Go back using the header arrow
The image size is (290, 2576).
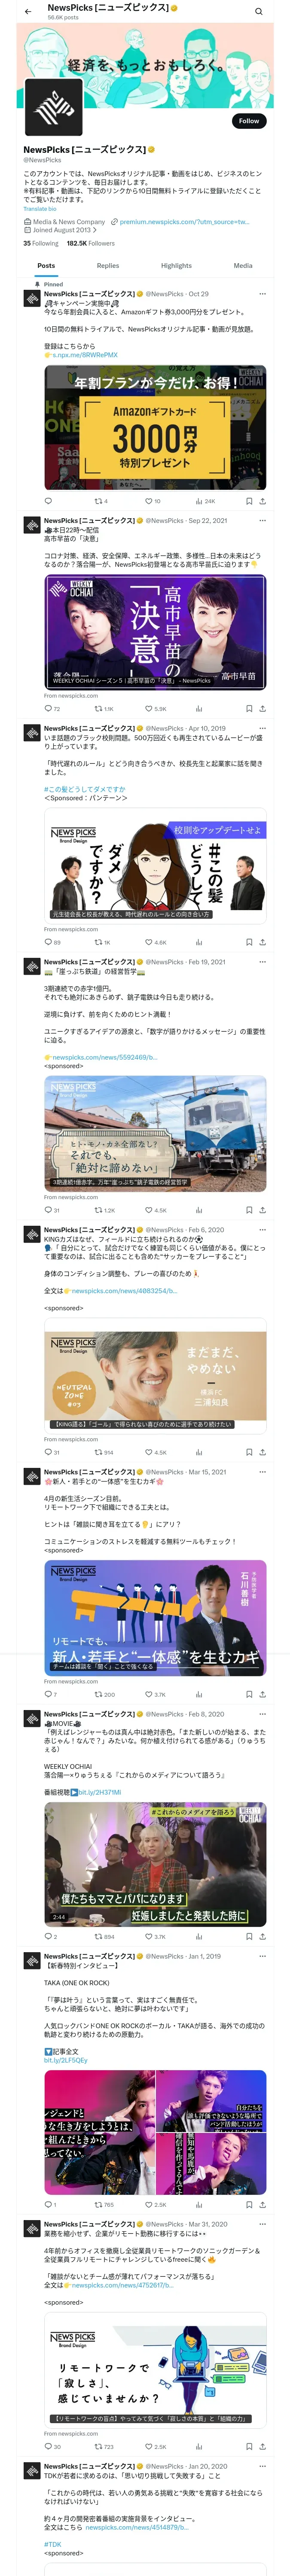point(28,11)
